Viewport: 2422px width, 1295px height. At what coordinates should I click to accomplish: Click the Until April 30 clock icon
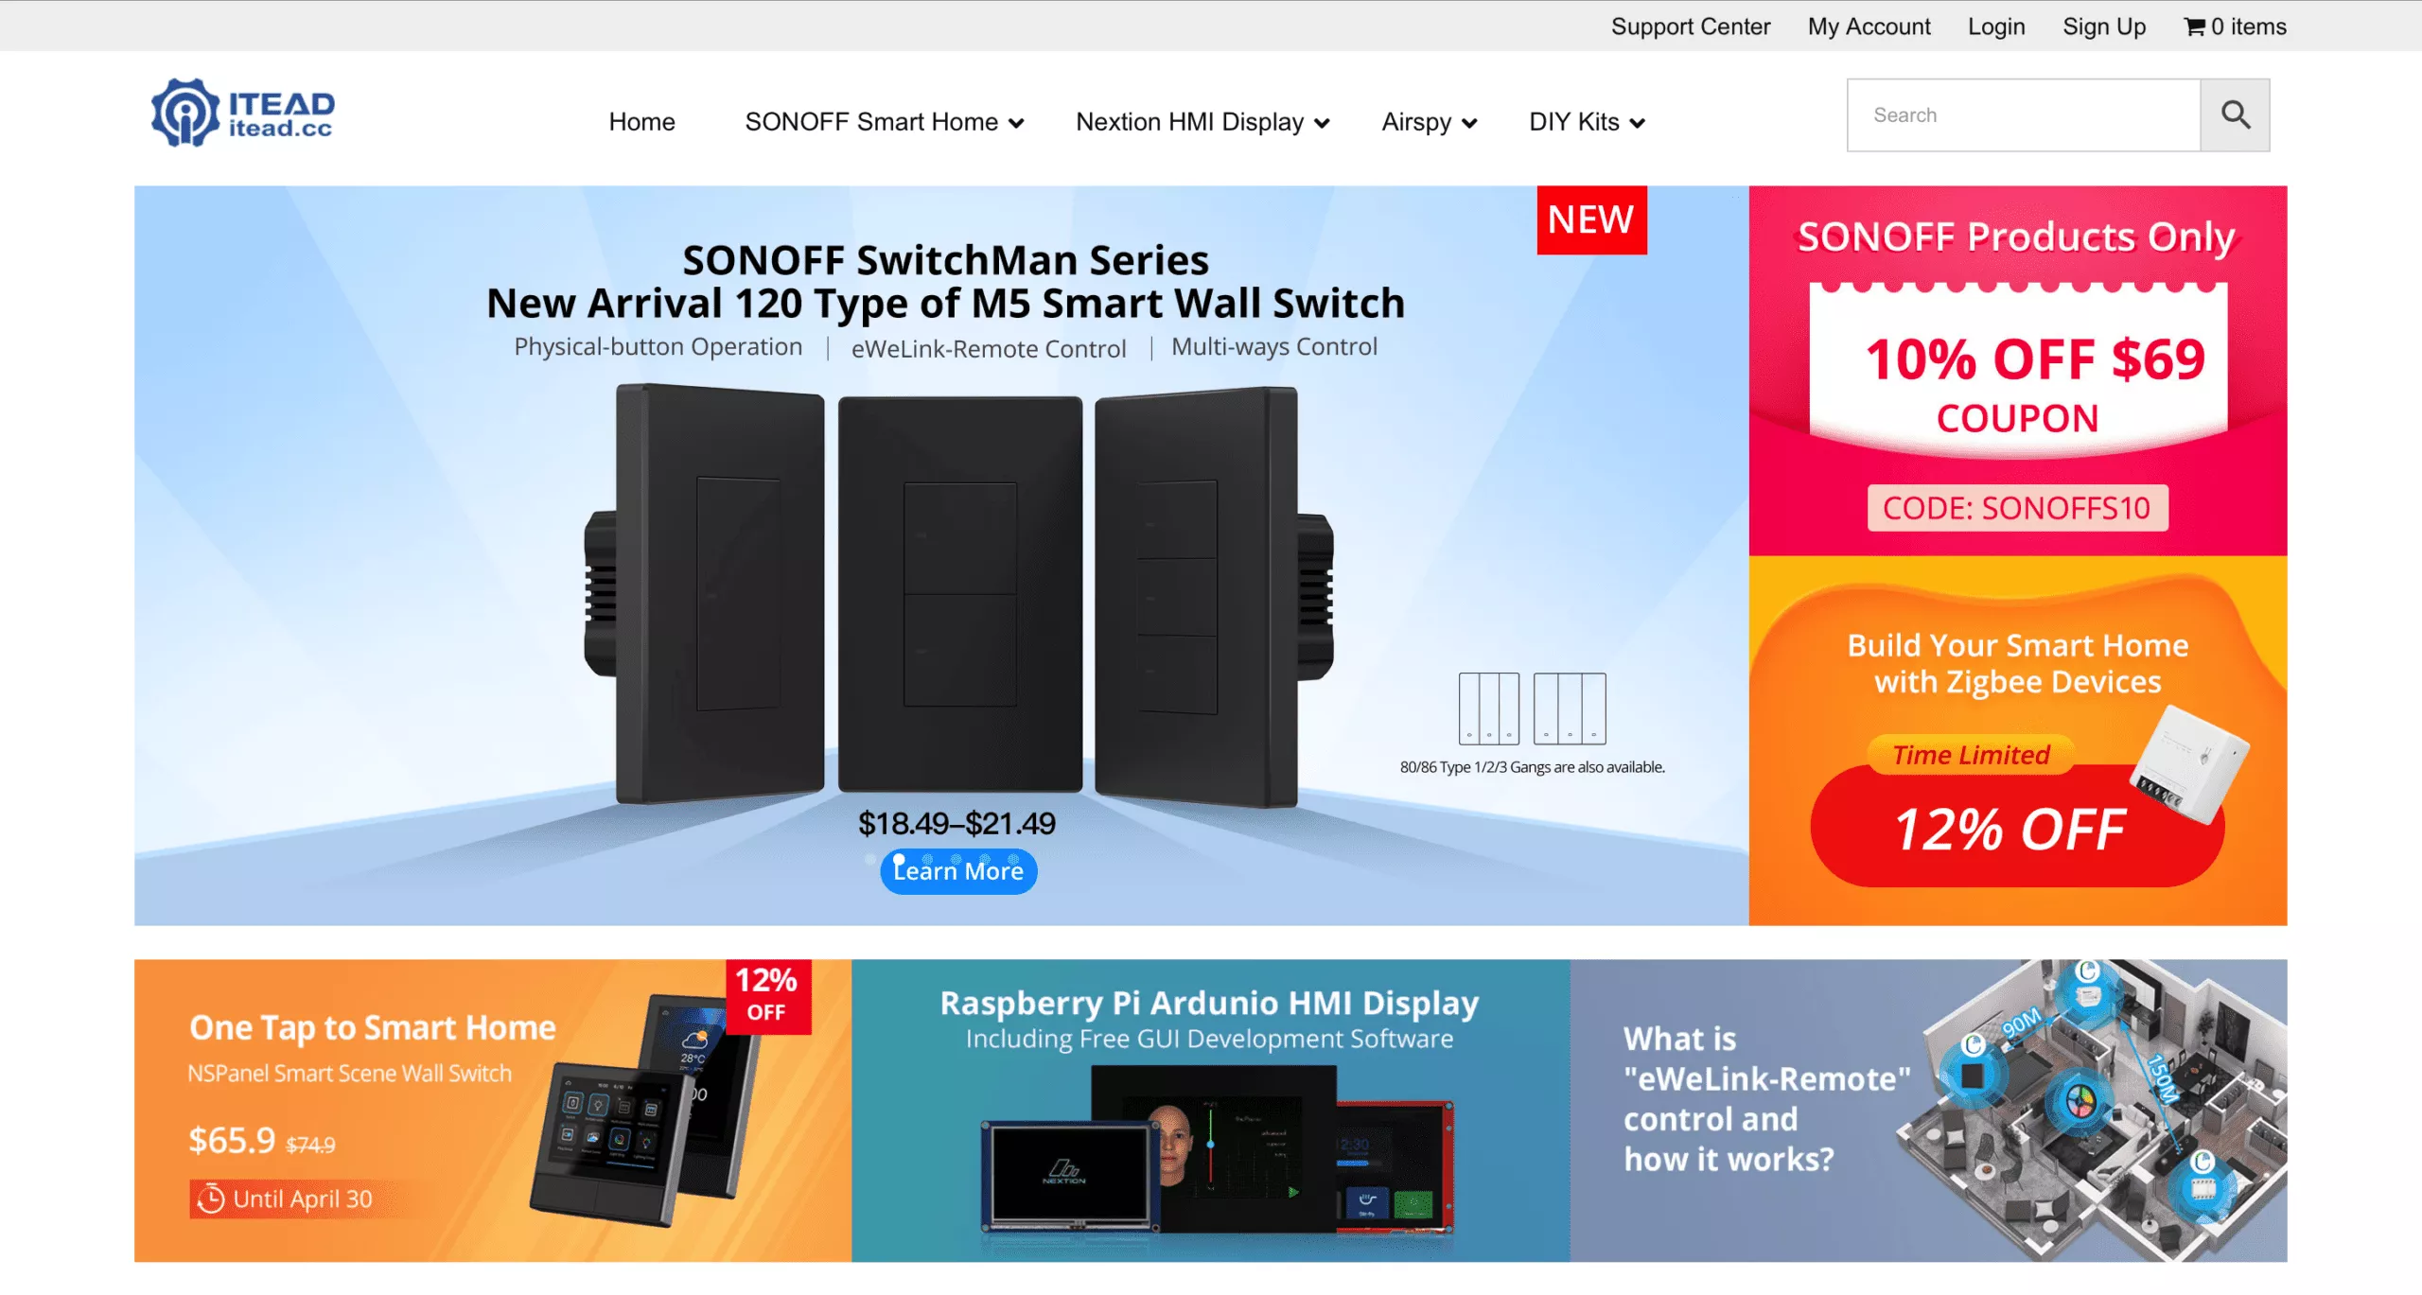click(210, 1199)
